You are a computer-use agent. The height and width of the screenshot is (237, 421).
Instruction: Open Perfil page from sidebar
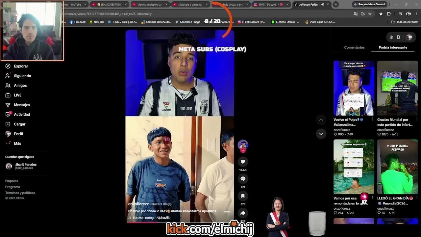(14, 134)
